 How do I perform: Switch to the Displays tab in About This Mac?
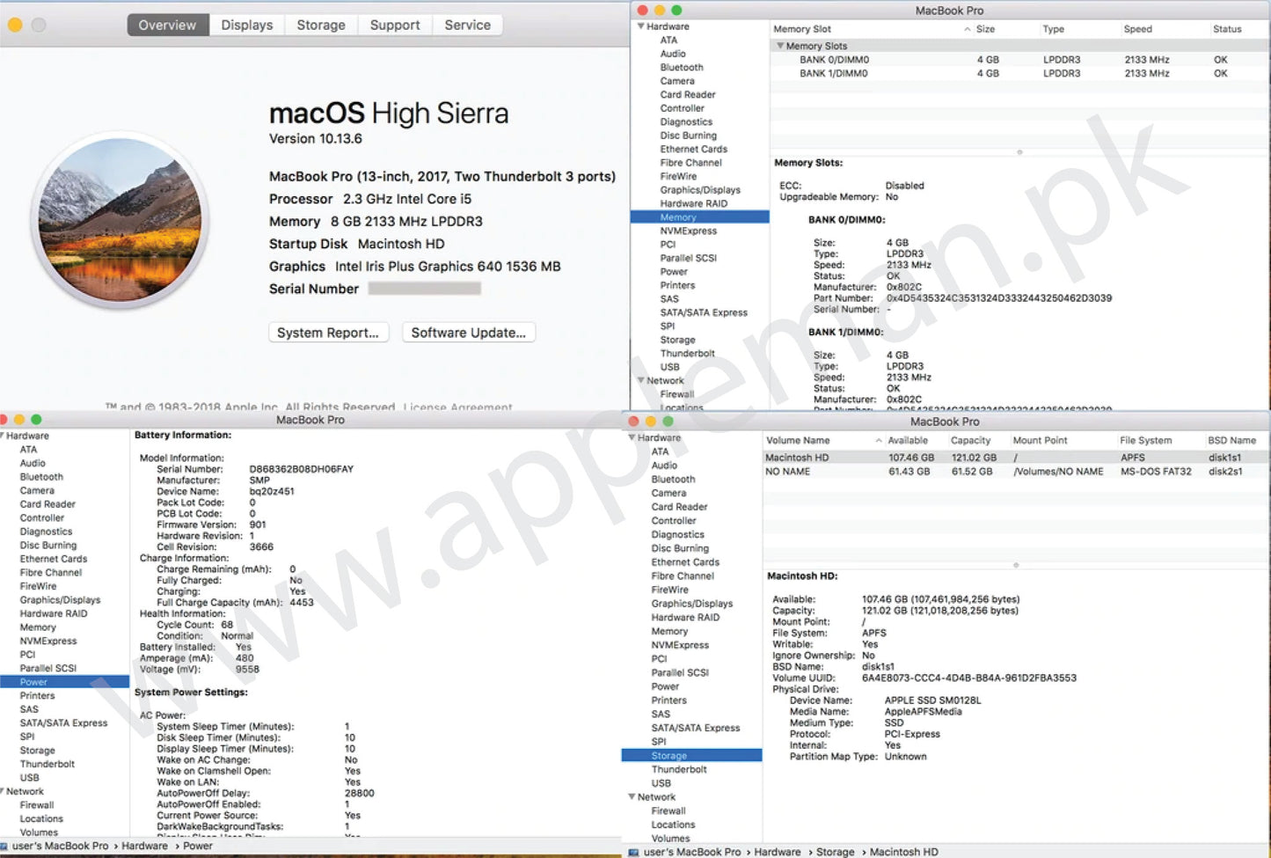(x=246, y=25)
